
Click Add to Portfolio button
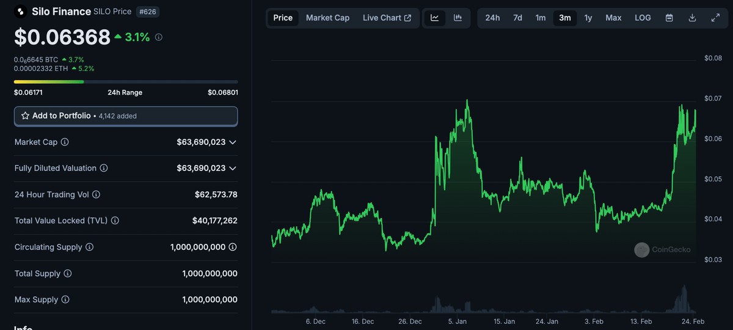click(x=126, y=116)
